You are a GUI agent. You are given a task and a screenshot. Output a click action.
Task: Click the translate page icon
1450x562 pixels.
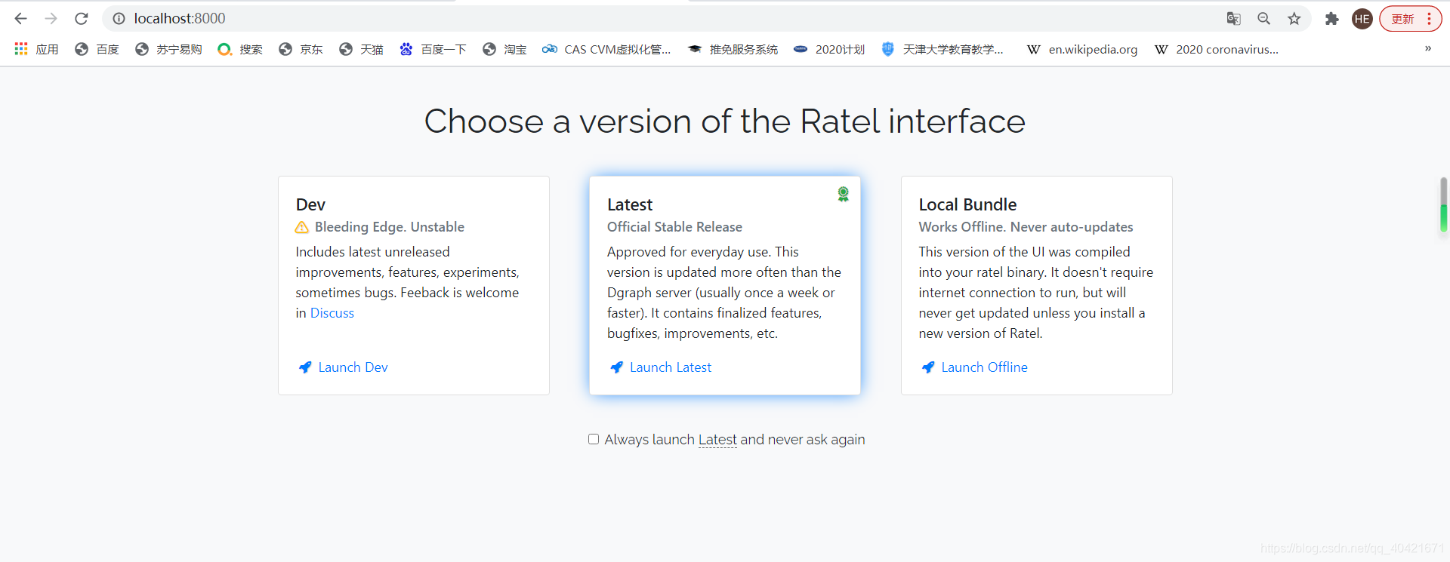[1233, 18]
